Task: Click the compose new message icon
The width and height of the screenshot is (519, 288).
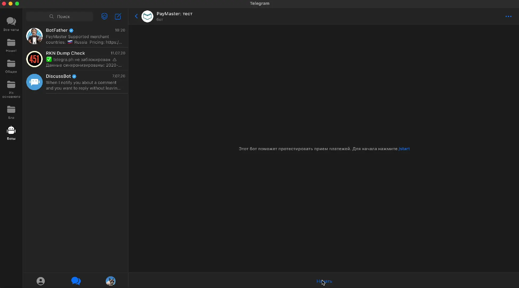Action: (118, 17)
